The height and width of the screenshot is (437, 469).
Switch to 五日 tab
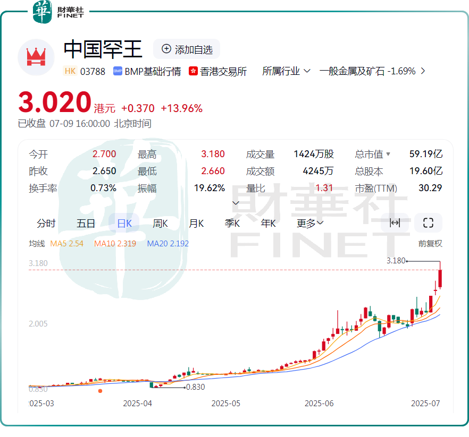[86, 223]
